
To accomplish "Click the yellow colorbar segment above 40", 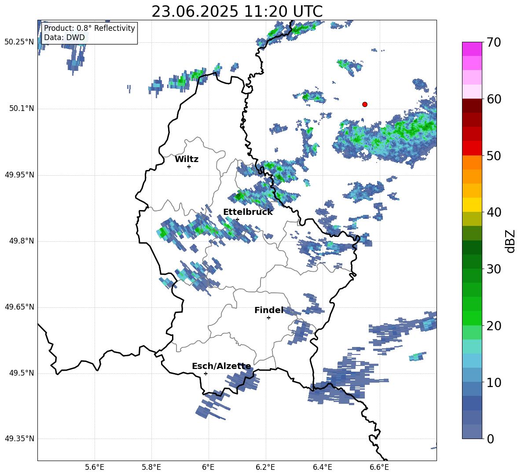I will point(472,204).
